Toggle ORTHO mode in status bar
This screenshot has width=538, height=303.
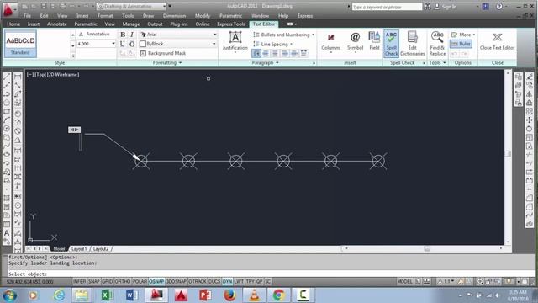[123, 282]
